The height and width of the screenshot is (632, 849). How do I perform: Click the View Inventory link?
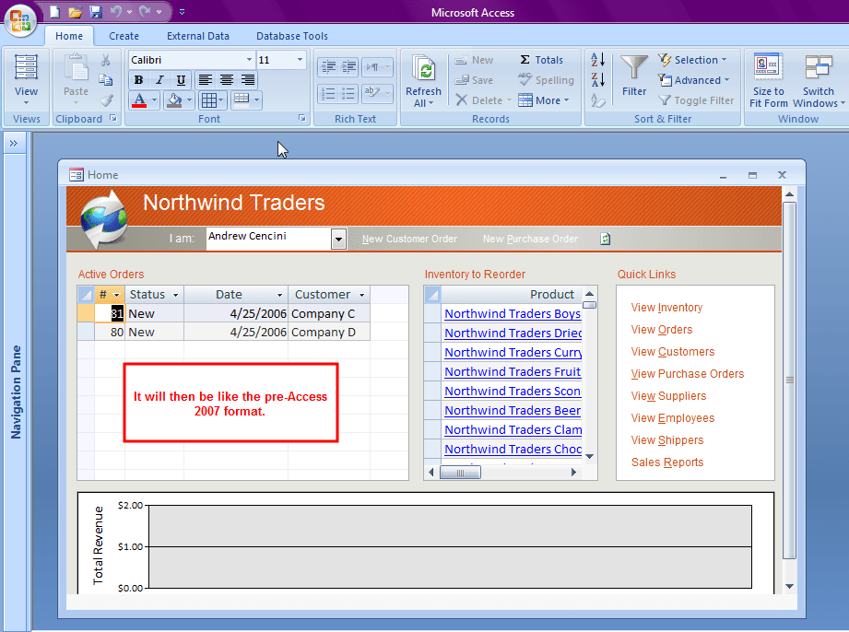coord(666,307)
